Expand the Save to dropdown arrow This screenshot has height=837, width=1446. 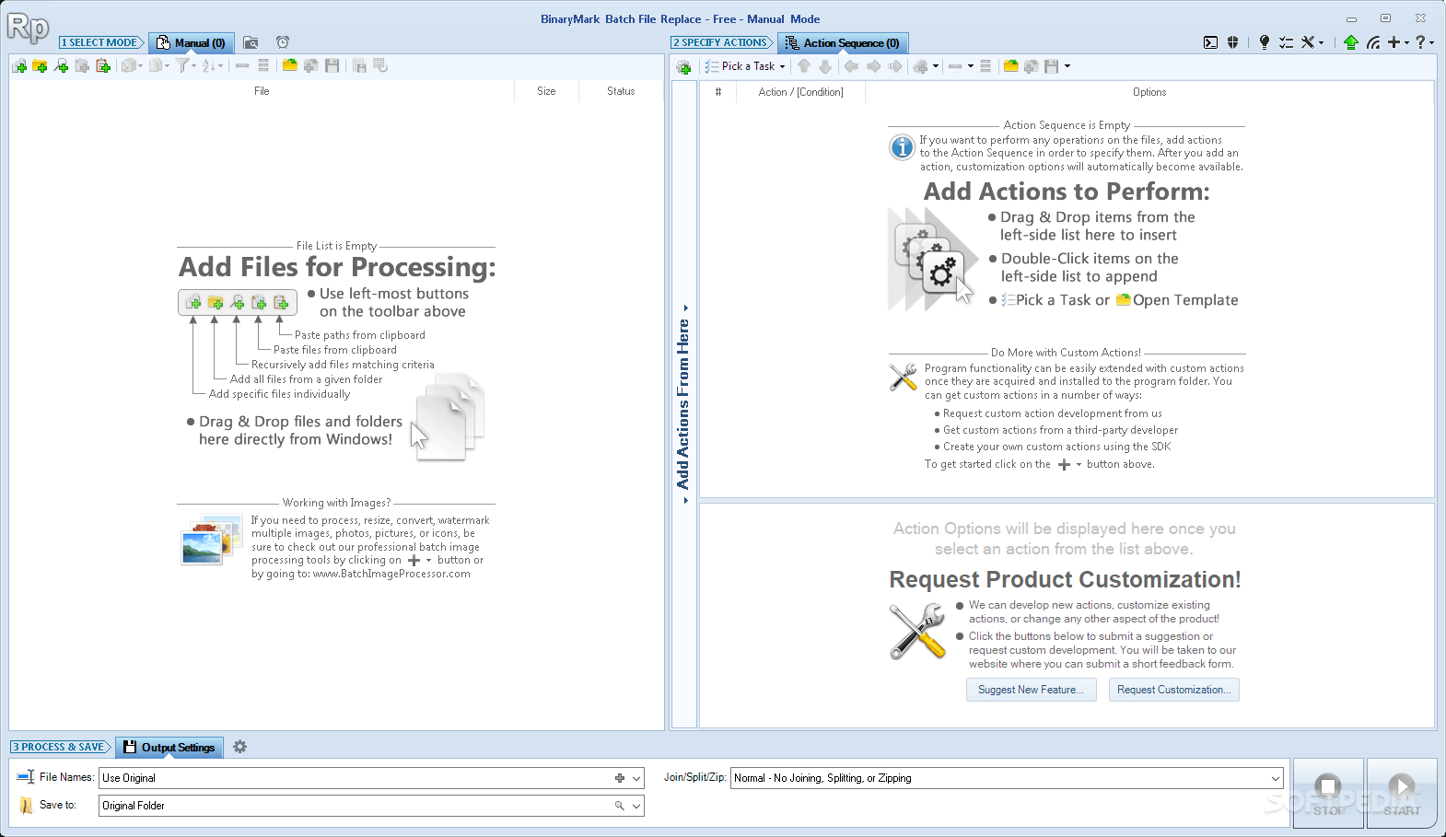click(636, 806)
